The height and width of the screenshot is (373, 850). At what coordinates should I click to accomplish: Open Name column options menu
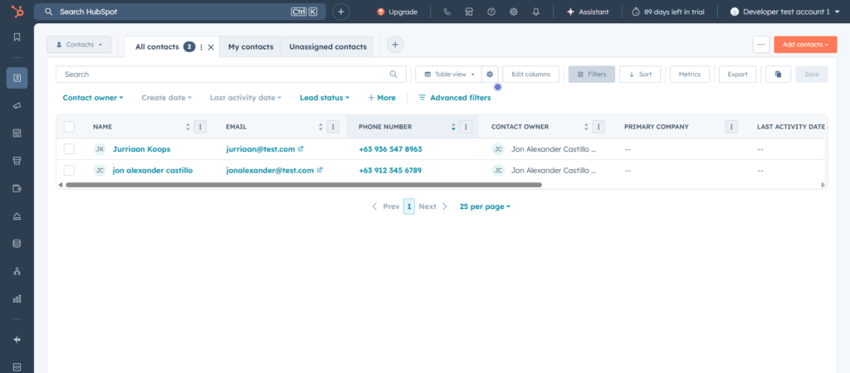(200, 127)
